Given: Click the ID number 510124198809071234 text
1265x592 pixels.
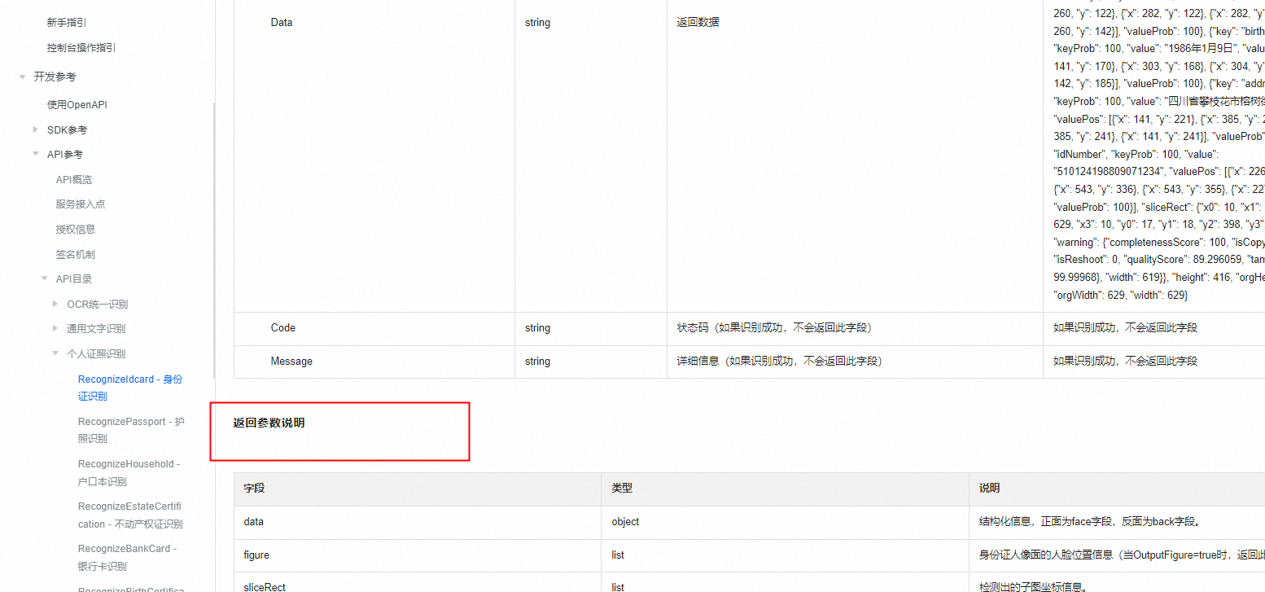Looking at the screenshot, I should [1108, 171].
